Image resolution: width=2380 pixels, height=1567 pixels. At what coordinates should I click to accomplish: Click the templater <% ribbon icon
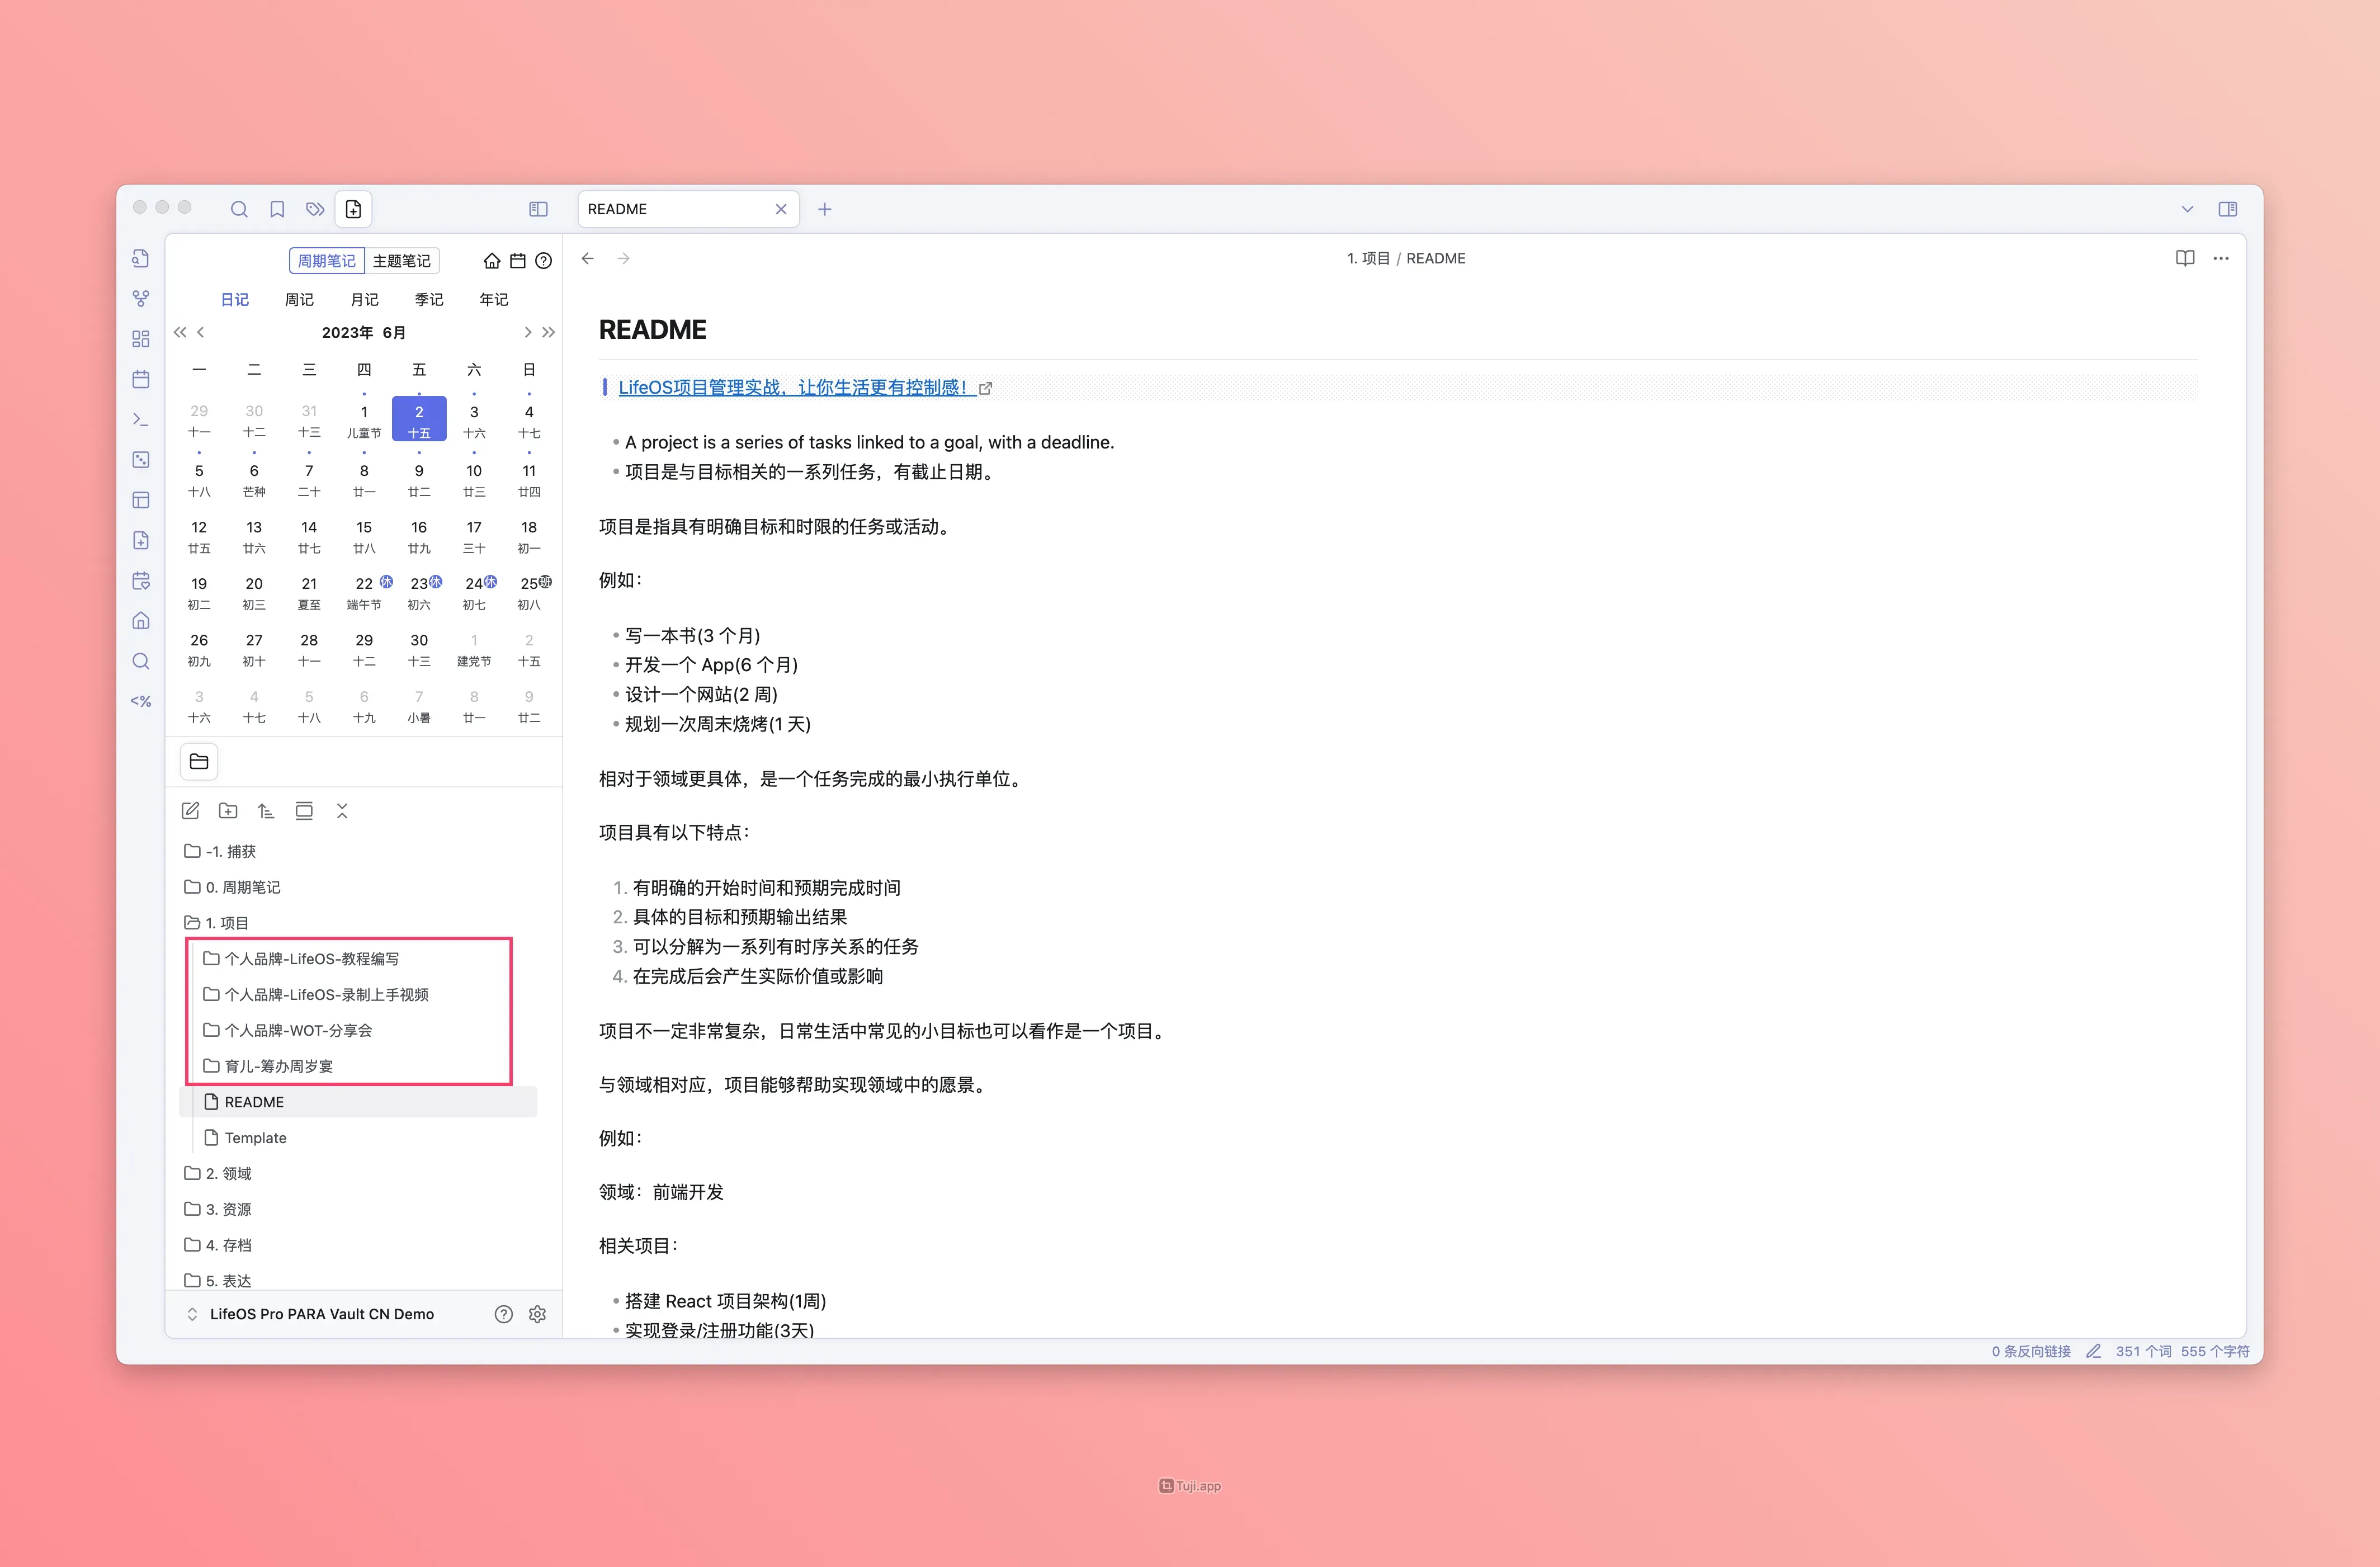[x=141, y=701]
